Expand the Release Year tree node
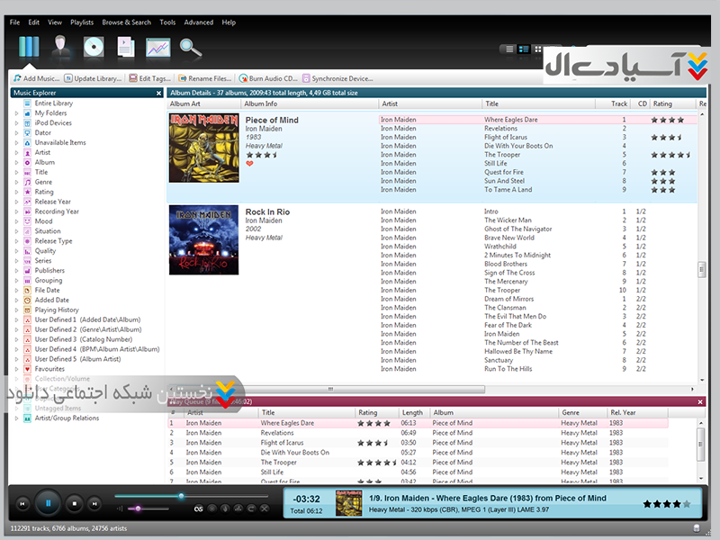Screen dimensions: 720x540 [x=16, y=202]
